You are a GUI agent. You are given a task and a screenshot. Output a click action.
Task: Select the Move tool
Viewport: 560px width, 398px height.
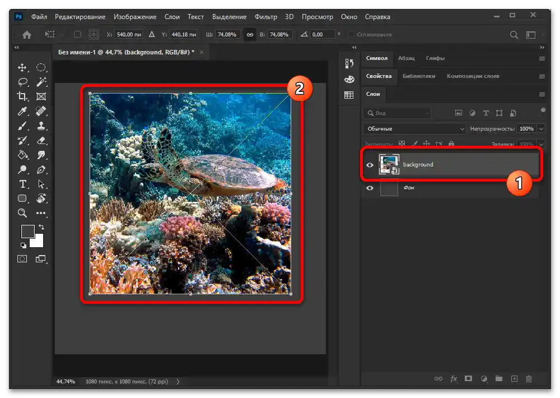pos(22,68)
